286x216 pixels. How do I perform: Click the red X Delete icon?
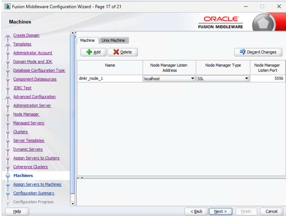point(116,52)
